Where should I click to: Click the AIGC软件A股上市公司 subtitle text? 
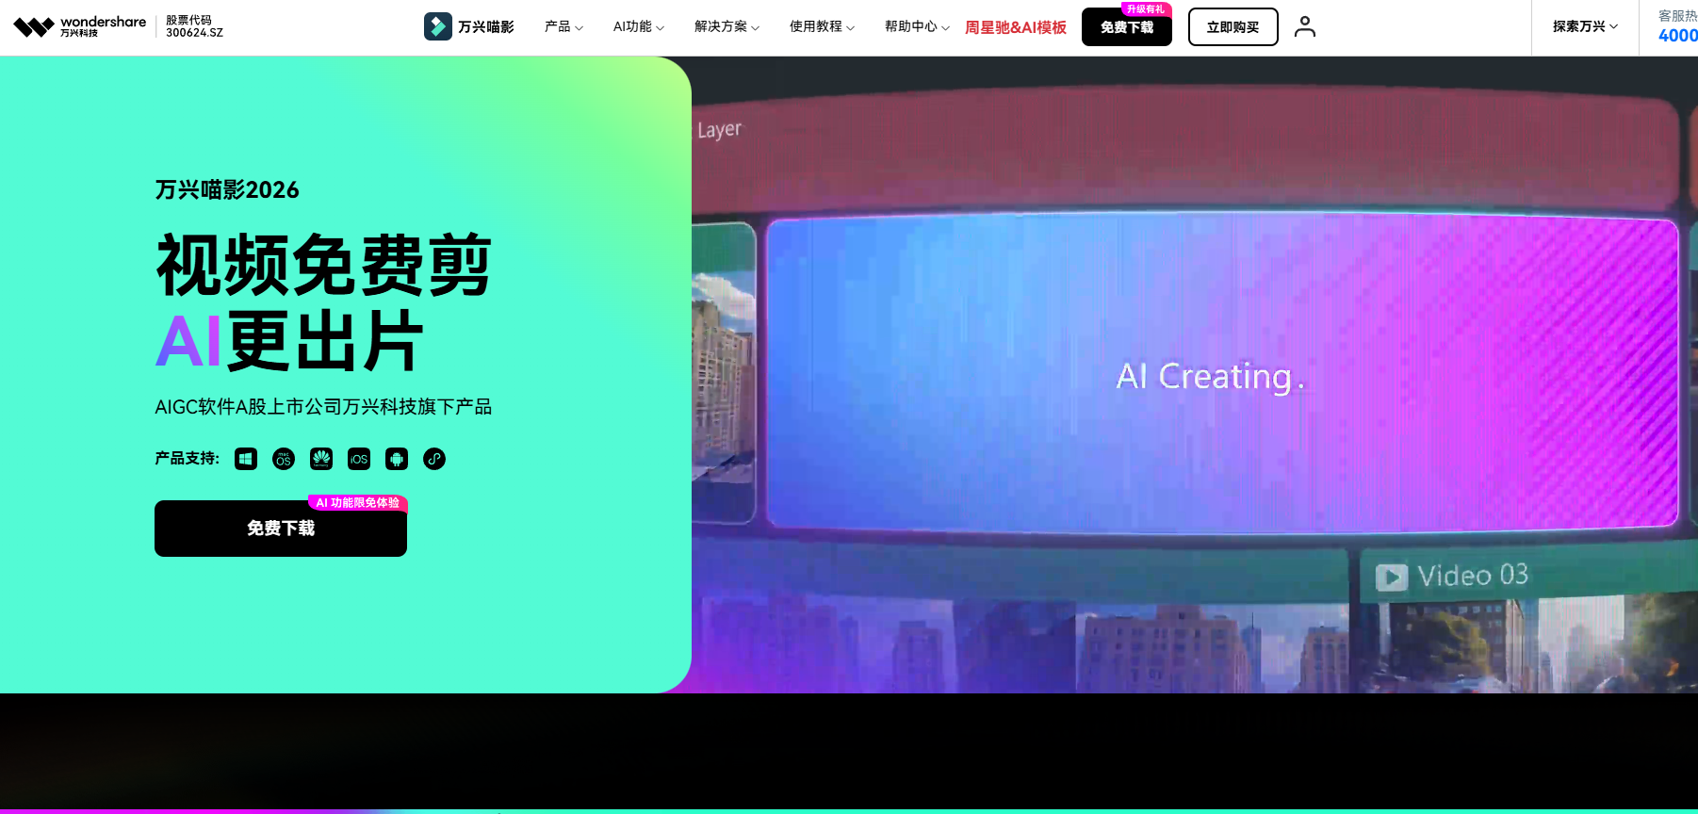pos(323,407)
